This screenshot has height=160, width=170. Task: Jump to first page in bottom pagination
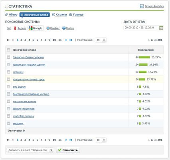click(x=8, y=140)
